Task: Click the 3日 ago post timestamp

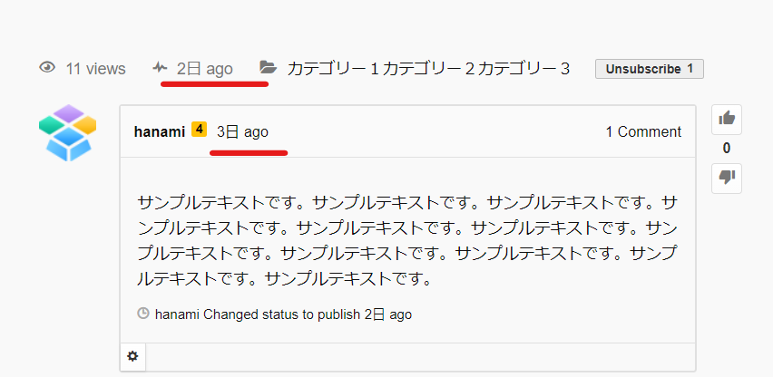Action: click(242, 132)
